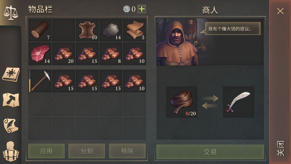Open the sun journal book icon

pyautogui.click(x=11, y=75)
